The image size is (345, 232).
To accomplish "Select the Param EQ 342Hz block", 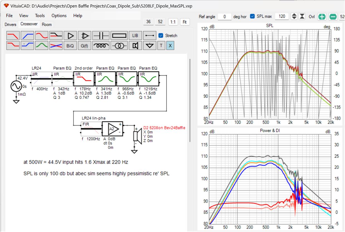I will pos(63,79).
